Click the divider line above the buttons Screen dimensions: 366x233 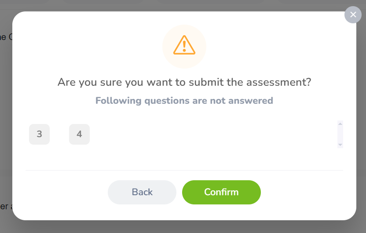tap(184, 170)
